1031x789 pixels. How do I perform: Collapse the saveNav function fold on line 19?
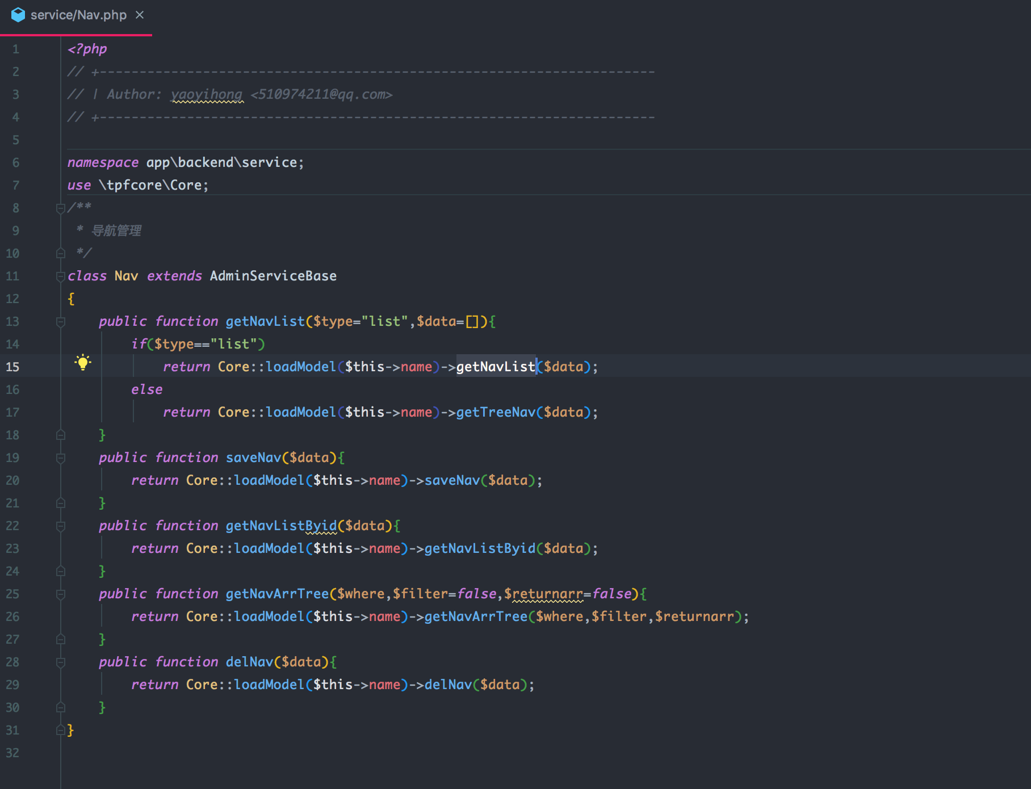(61, 458)
